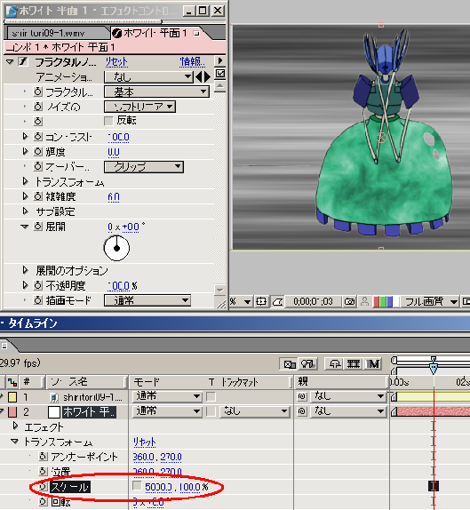Screen dimensions: 470x510
Task: Click stopwatch for 描画モード property
Action: click(37, 300)
